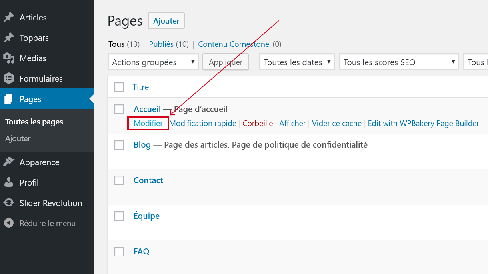Image resolution: width=488 pixels, height=274 pixels.
Task: Click the Modifier link under Accueil
Action: tap(148, 124)
